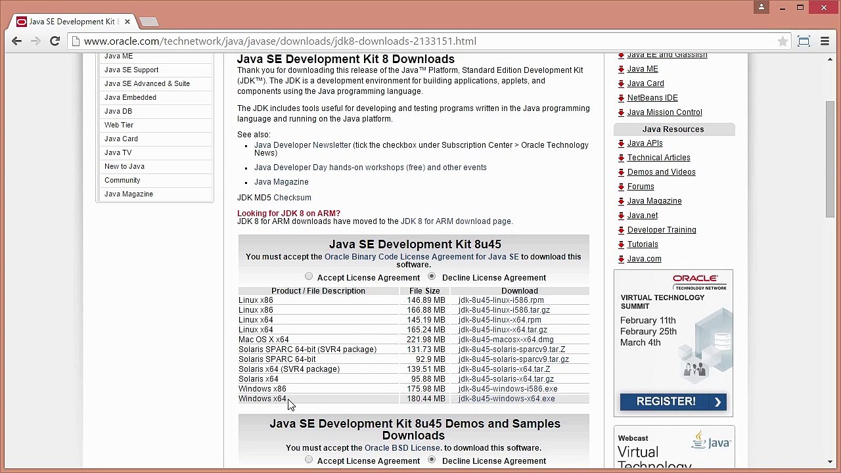Open the Java.com link
The image size is (841, 473).
(645, 259)
